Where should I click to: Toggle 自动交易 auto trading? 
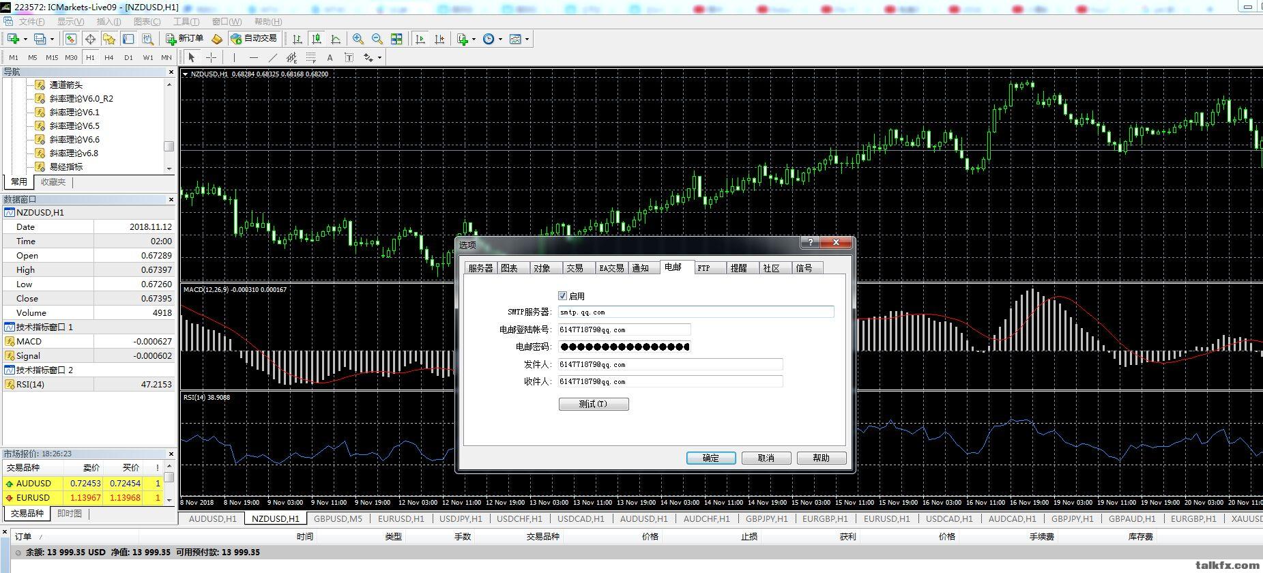[254, 39]
